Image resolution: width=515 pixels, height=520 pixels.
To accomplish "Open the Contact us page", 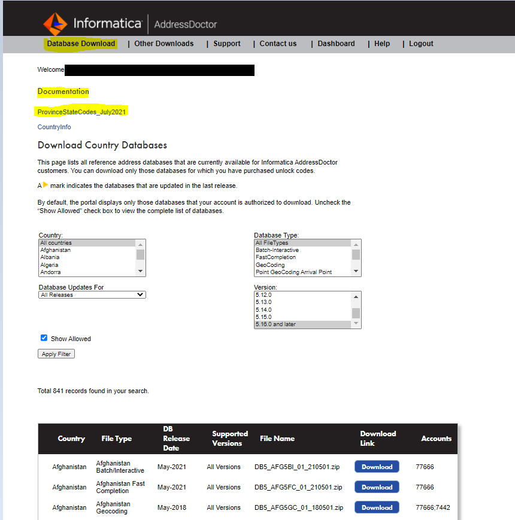I will pyautogui.click(x=278, y=44).
